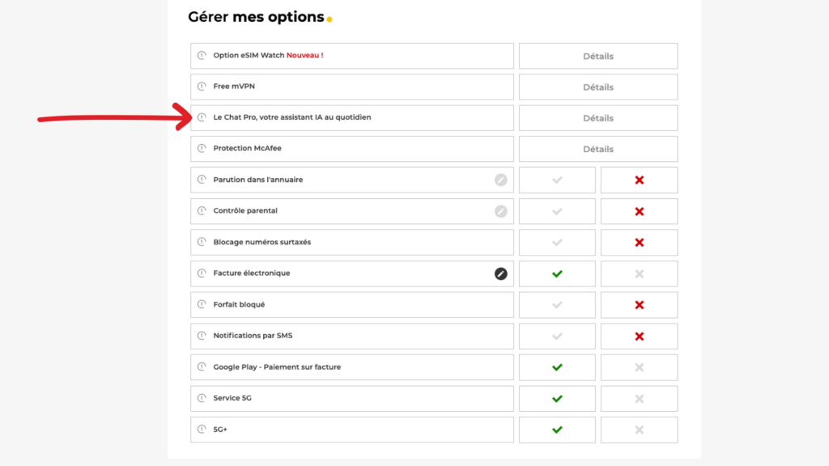Open Détails for Le Chat Pro
The image size is (829, 466).
(597, 117)
